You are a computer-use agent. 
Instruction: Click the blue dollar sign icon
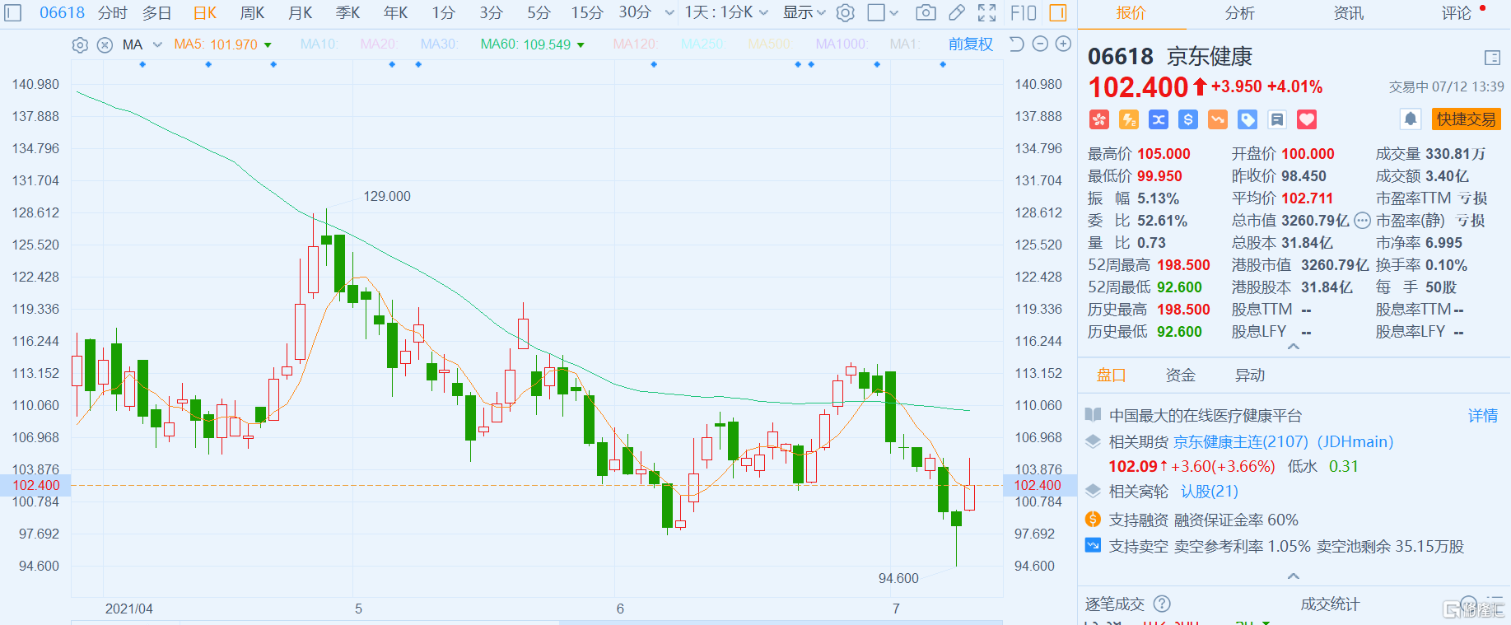coord(1188,119)
